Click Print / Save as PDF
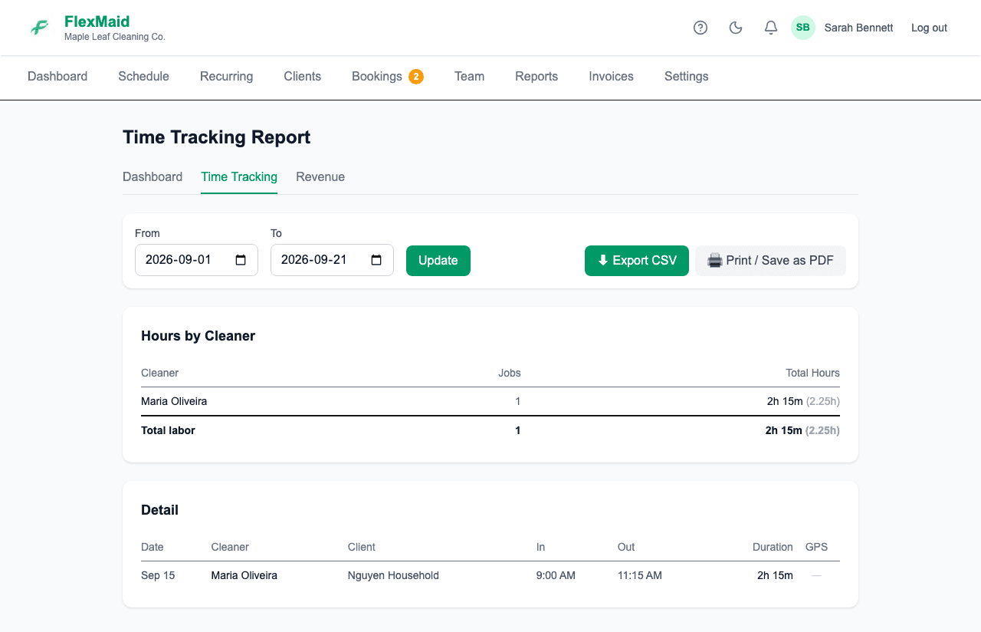This screenshot has width=981, height=632. pyautogui.click(x=770, y=261)
